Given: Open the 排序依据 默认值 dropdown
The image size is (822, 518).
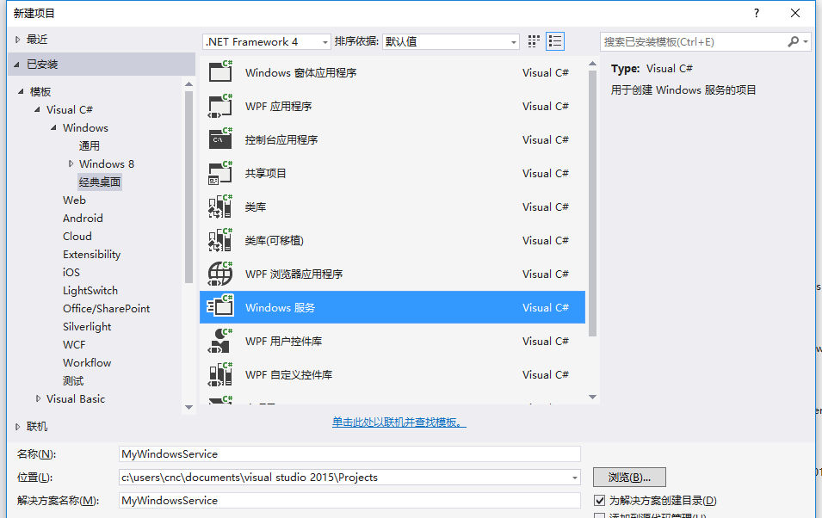Looking at the screenshot, I should coord(451,41).
